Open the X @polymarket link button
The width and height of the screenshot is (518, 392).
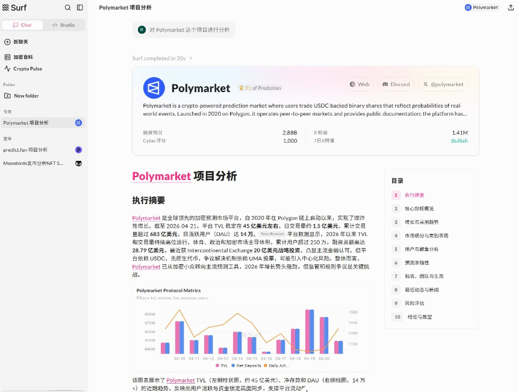pyautogui.click(x=443, y=84)
